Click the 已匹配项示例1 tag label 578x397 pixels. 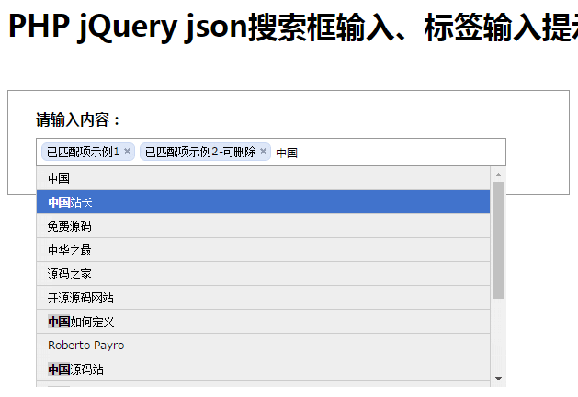pos(83,152)
